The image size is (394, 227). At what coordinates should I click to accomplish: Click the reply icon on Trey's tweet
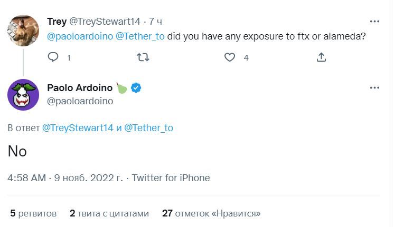pyautogui.click(x=53, y=57)
